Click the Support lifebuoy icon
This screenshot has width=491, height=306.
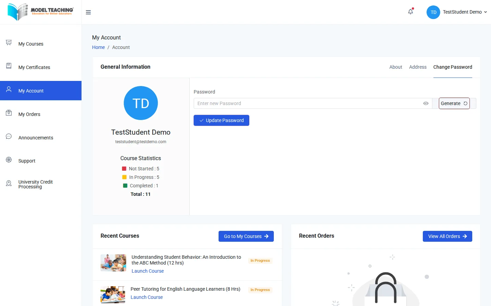point(9,160)
